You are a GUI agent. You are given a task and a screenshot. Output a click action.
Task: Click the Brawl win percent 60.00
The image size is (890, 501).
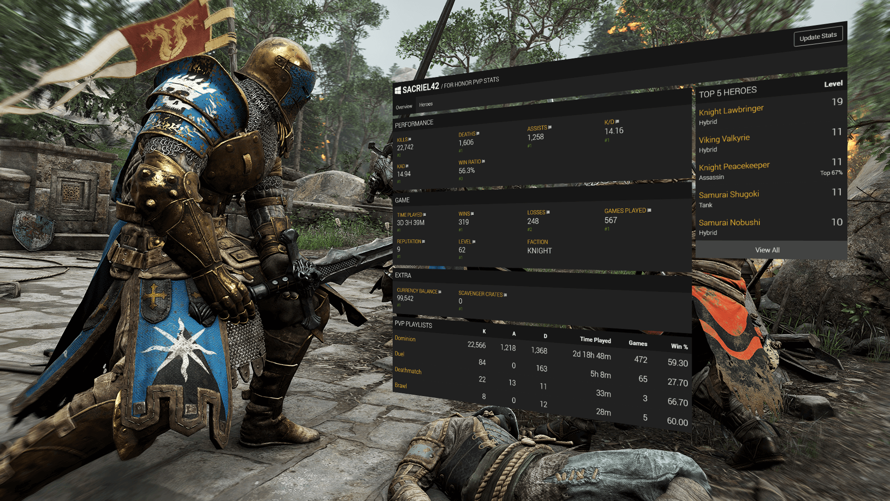click(x=677, y=421)
